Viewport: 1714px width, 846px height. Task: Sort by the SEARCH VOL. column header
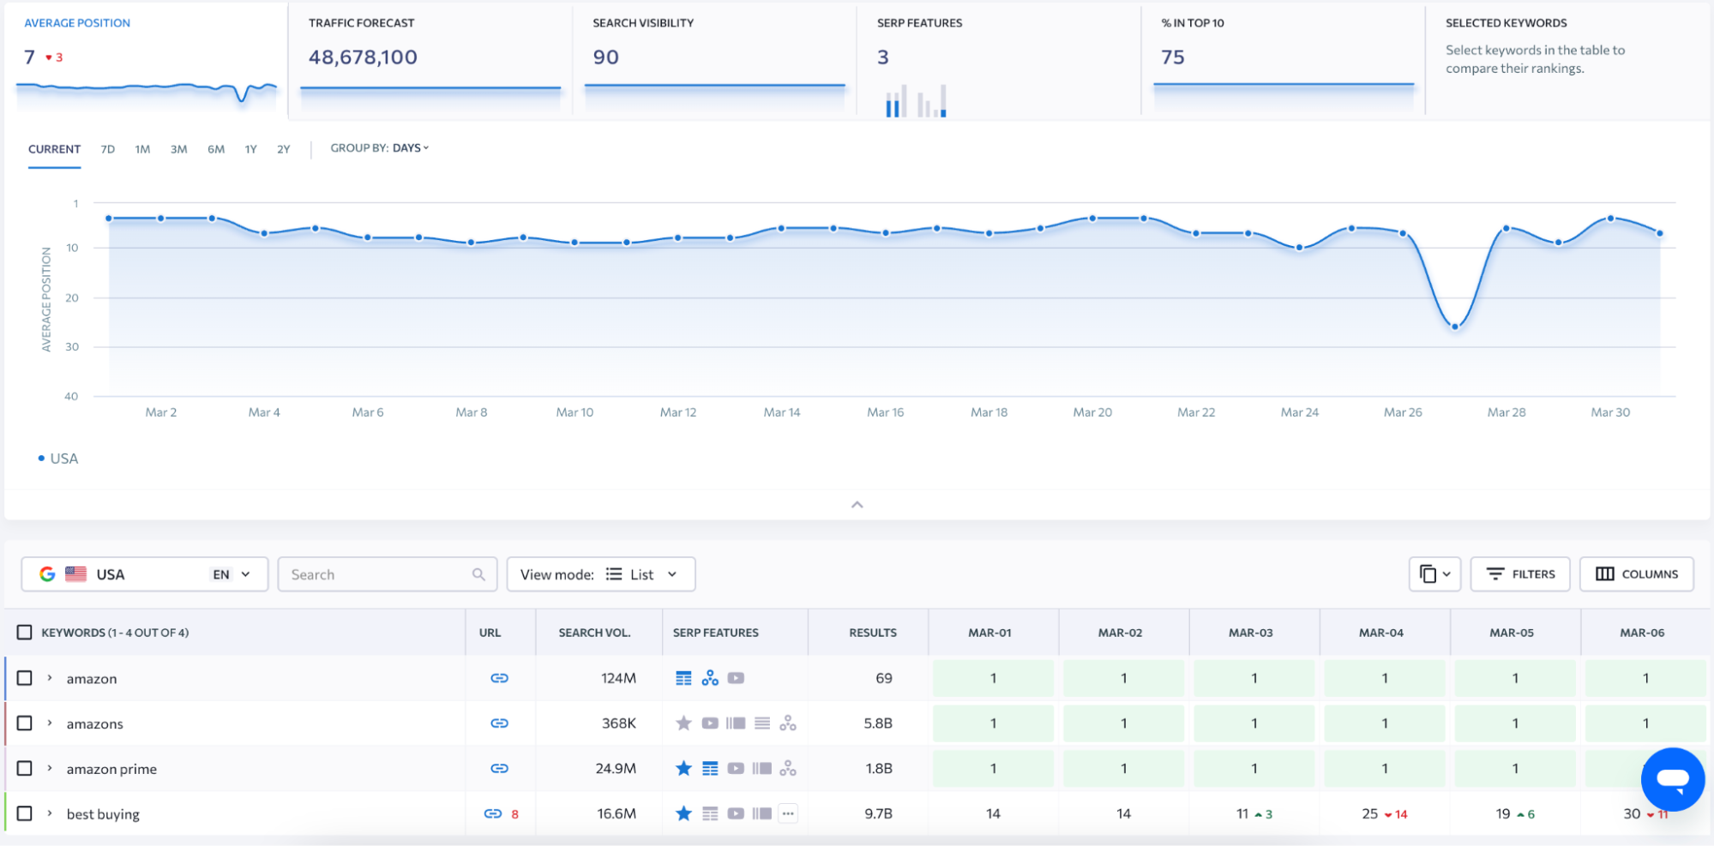coord(594,633)
